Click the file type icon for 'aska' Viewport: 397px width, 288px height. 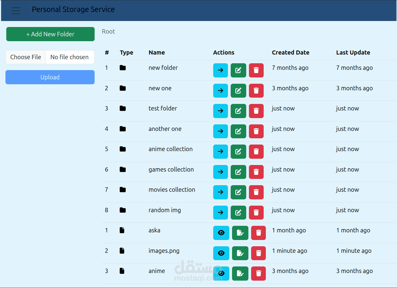(122, 230)
